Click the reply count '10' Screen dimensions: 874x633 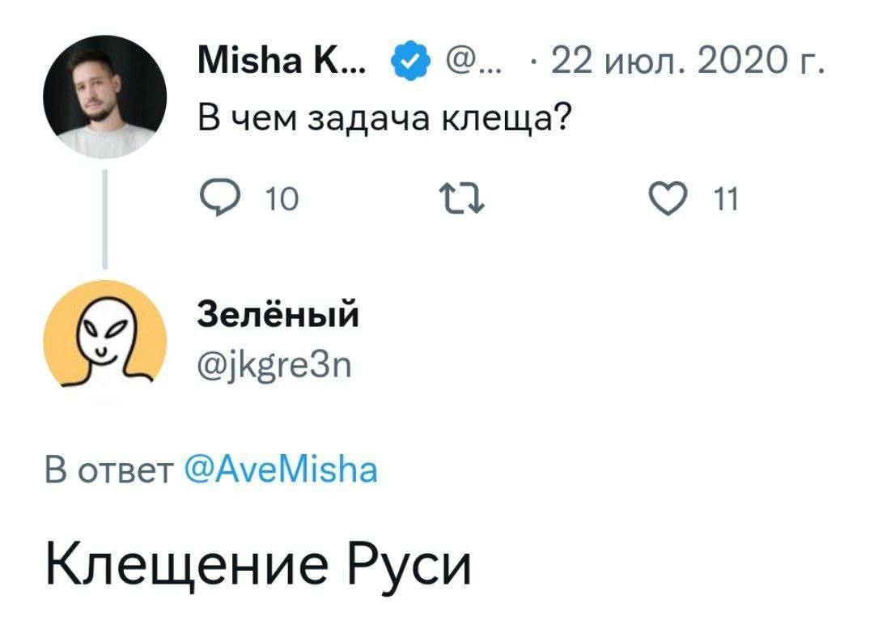tap(282, 198)
